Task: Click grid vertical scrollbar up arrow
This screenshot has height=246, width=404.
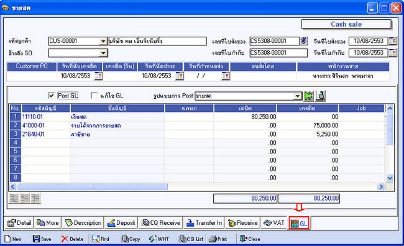Action: click(390, 109)
